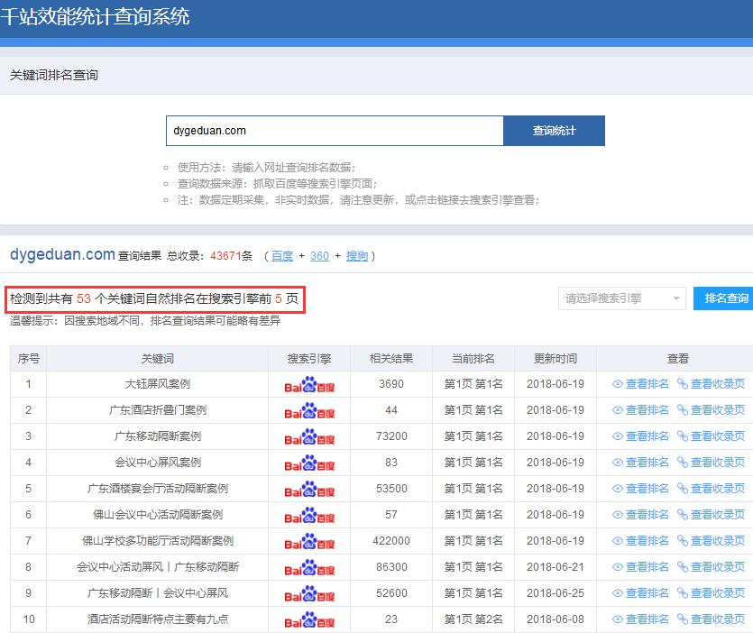
Task: Expand the 请选择搜索引擎 dropdown
Action: tap(621, 298)
